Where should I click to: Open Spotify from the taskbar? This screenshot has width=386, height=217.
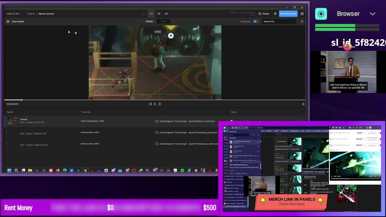coord(182,171)
